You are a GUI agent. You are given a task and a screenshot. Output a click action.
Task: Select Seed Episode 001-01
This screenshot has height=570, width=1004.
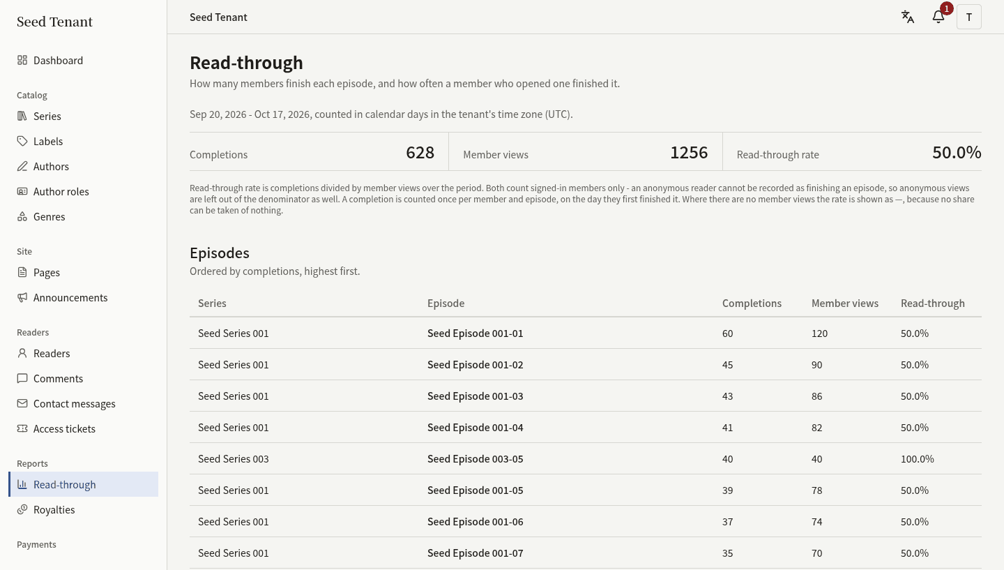[475, 333]
